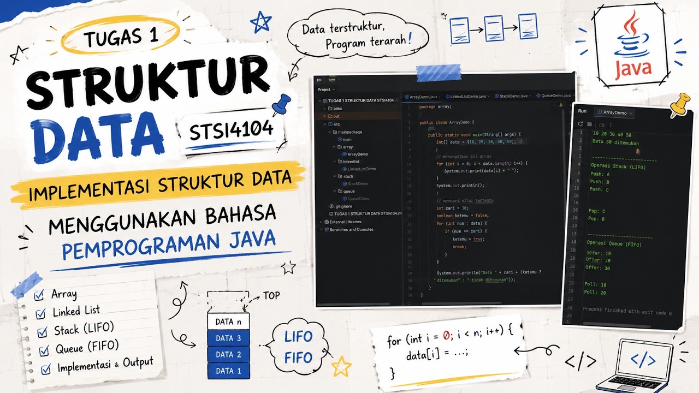Click 'Process finished with exit code 0' text
Viewport: 699px width, 393px height.
[x=627, y=311]
